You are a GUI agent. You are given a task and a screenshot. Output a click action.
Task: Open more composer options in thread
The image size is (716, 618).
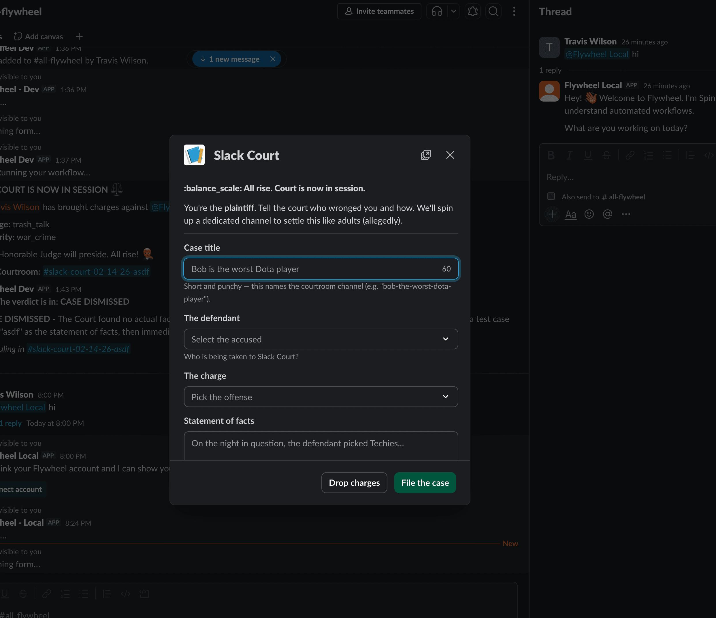click(626, 214)
